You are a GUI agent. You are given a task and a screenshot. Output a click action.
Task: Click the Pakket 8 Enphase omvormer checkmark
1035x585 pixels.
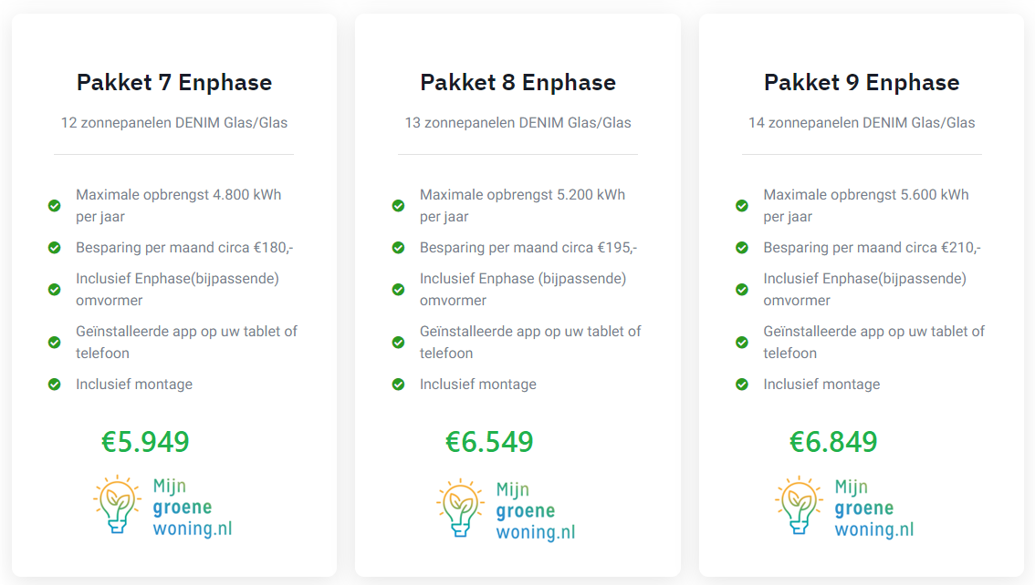coord(398,290)
